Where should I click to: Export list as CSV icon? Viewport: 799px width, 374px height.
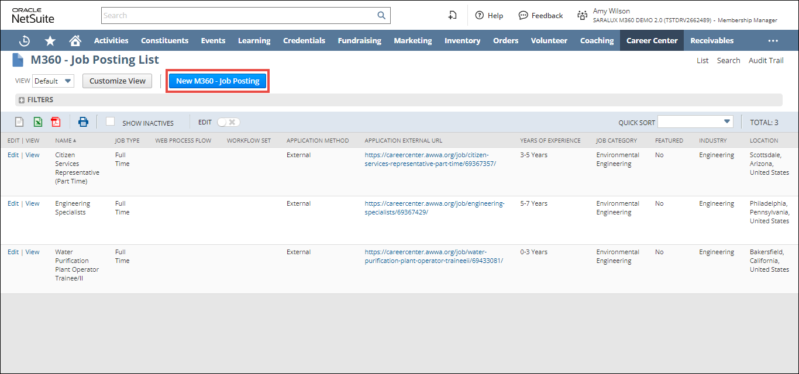19,122
